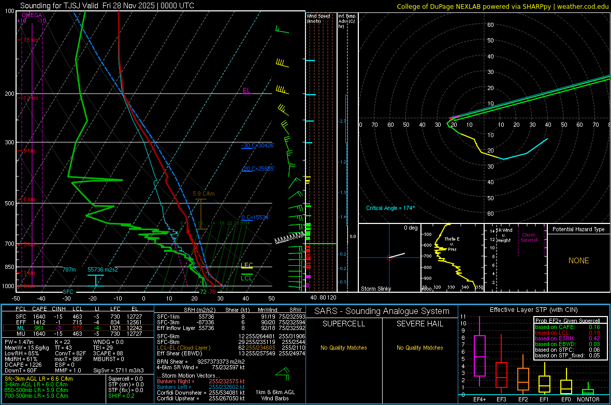Click the BRN Shear row
The image size is (611, 405).
pyautogui.click(x=201, y=362)
